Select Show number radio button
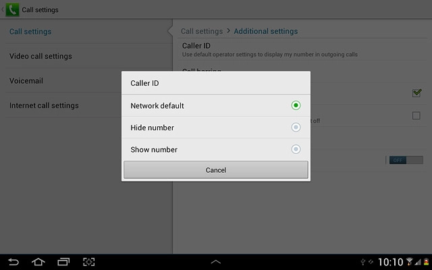The width and height of the screenshot is (432, 270). click(x=296, y=149)
